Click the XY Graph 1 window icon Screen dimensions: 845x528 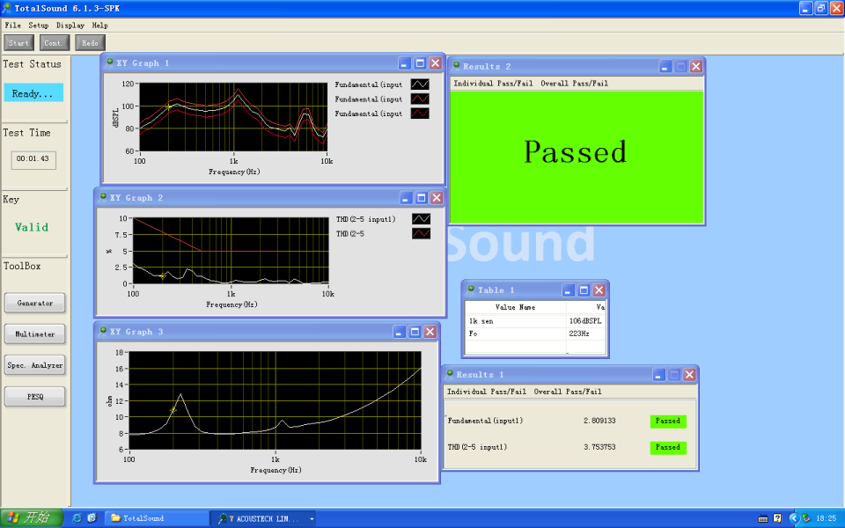[109, 62]
